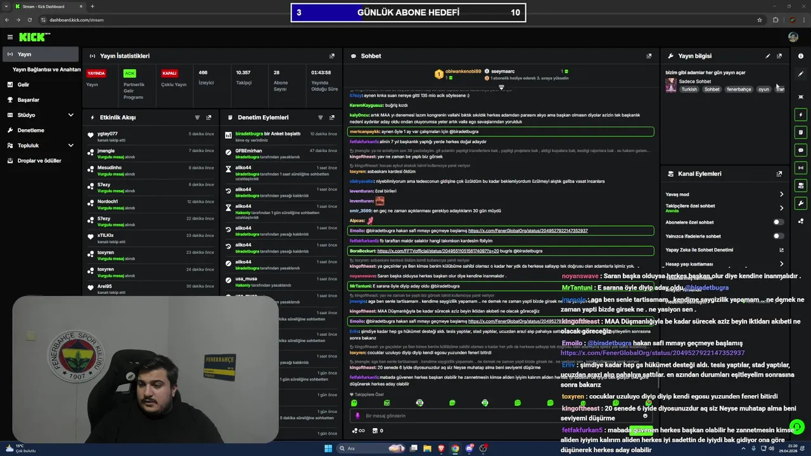Open the profile avatar in Kick header
Screen dimensions: 811x456
(x=793, y=37)
